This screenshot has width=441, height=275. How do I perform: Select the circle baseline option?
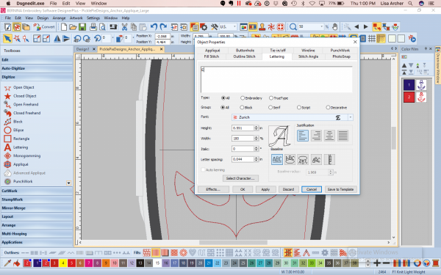[x=290, y=160]
